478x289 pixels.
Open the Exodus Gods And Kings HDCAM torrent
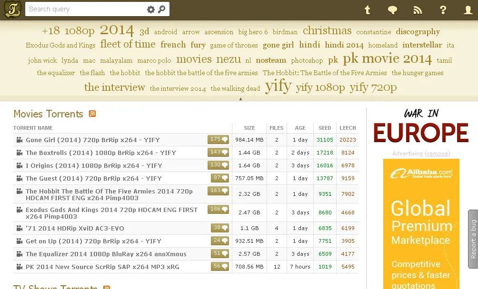[111, 213]
